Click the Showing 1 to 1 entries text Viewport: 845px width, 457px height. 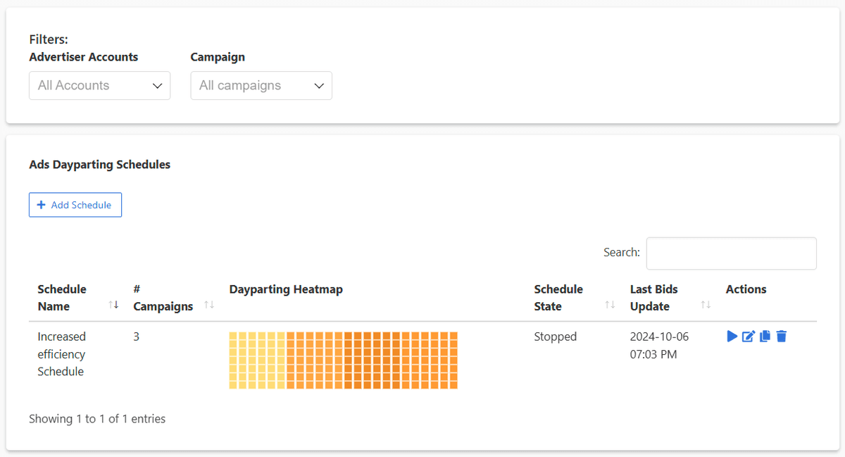96,418
